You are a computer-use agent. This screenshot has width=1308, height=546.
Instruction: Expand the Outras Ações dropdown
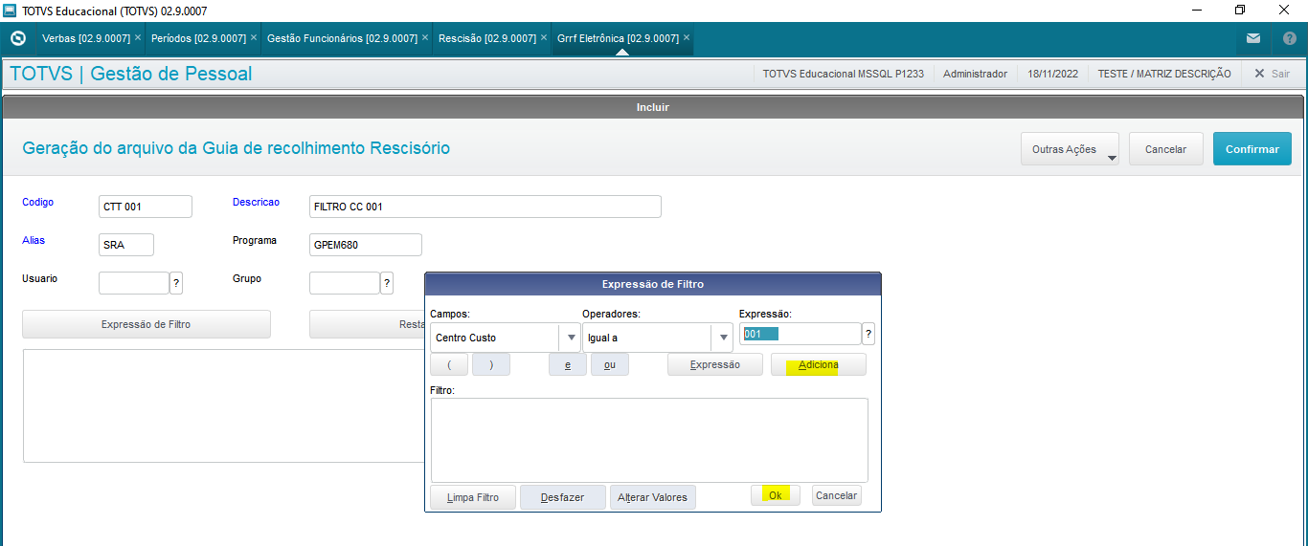click(1070, 149)
